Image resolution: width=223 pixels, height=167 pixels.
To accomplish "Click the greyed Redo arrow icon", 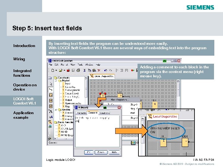I will pyautogui.click(x=111, y=70).
